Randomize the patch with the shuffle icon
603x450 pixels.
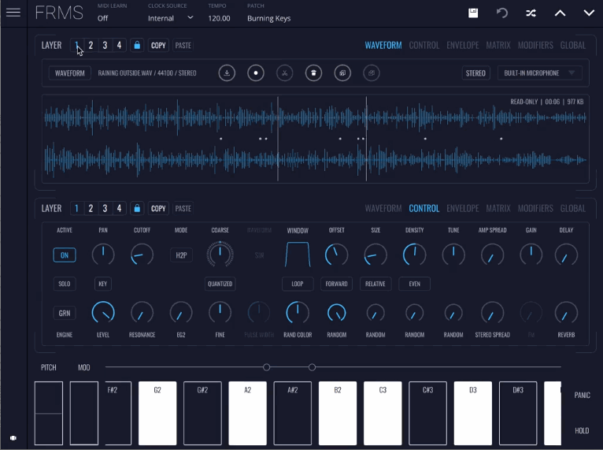(531, 13)
